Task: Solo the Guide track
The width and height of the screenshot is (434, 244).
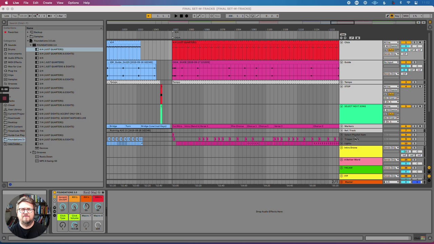Action: pos(414,62)
